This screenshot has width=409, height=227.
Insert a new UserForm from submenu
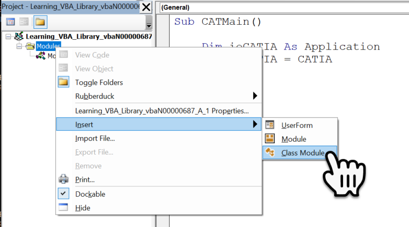coord(296,125)
